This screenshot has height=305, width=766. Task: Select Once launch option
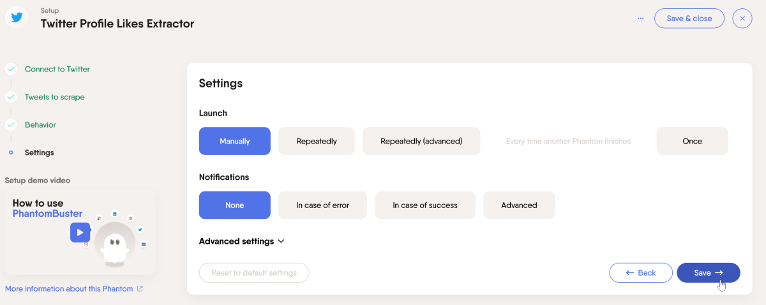(692, 141)
